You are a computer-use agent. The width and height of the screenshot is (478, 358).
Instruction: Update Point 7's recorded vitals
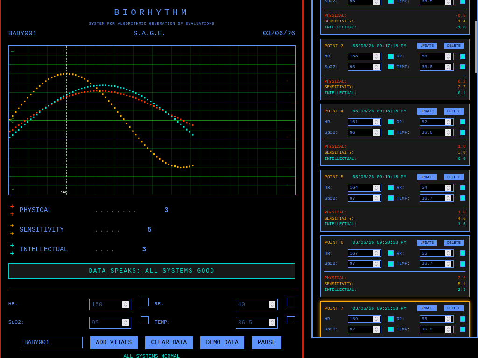427,308
